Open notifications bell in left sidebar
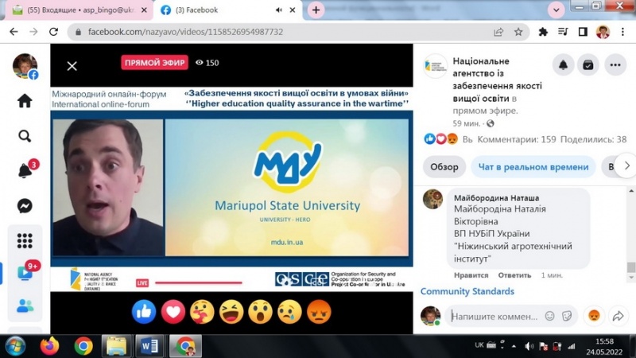 pos(25,171)
